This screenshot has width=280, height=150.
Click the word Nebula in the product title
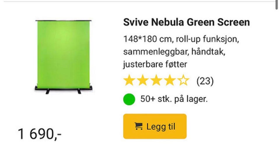[167, 22]
